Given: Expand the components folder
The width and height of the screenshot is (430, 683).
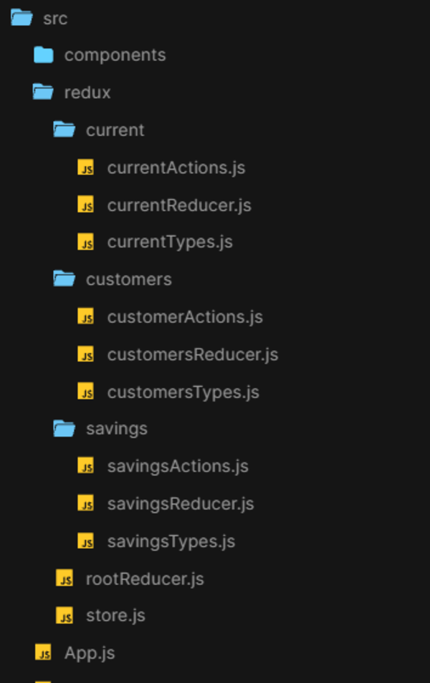Looking at the screenshot, I should tap(115, 54).
